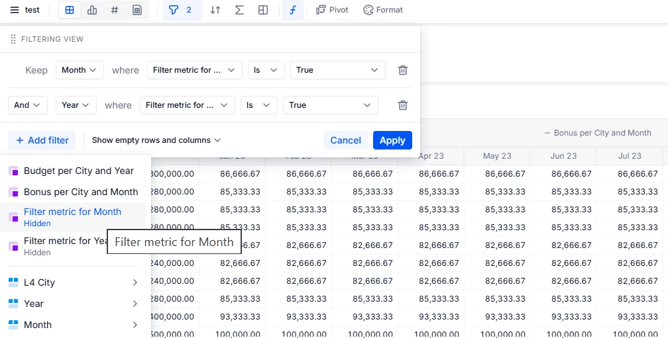Cancel the filter changes
This screenshot has width=668, height=338.
click(345, 140)
